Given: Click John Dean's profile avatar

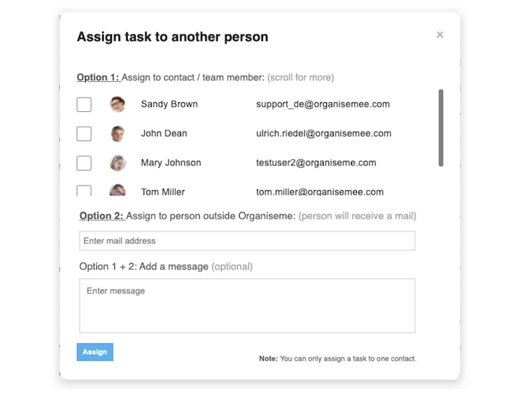Looking at the screenshot, I should (117, 134).
